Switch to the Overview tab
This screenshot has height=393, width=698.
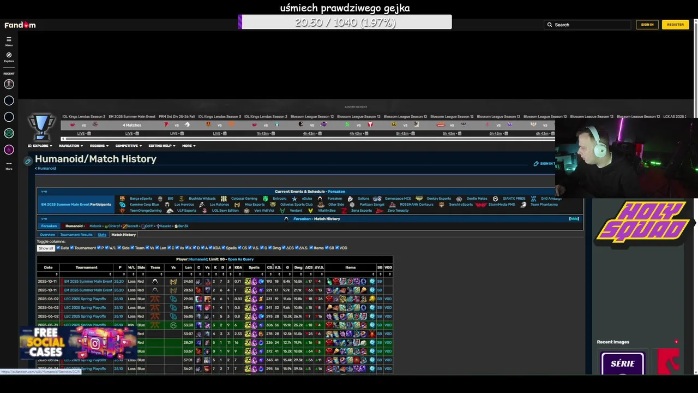coord(47,235)
